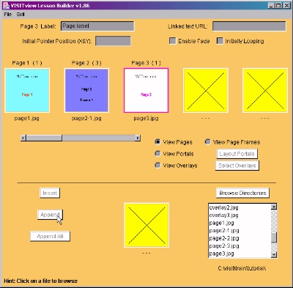The height and width of the screenshot is (288, 293).
Task: Select the Page 3 white thumbnail
Action: pyautogui.click(x=146, y=90)
